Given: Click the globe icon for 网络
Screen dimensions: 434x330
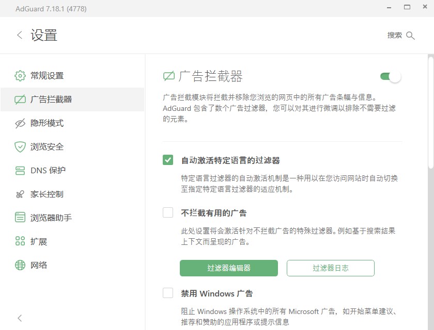Looking at the screenshot, I should [x=20, y=265].
